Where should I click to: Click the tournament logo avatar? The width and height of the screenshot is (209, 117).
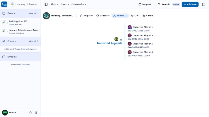click(x=47, y=16)
